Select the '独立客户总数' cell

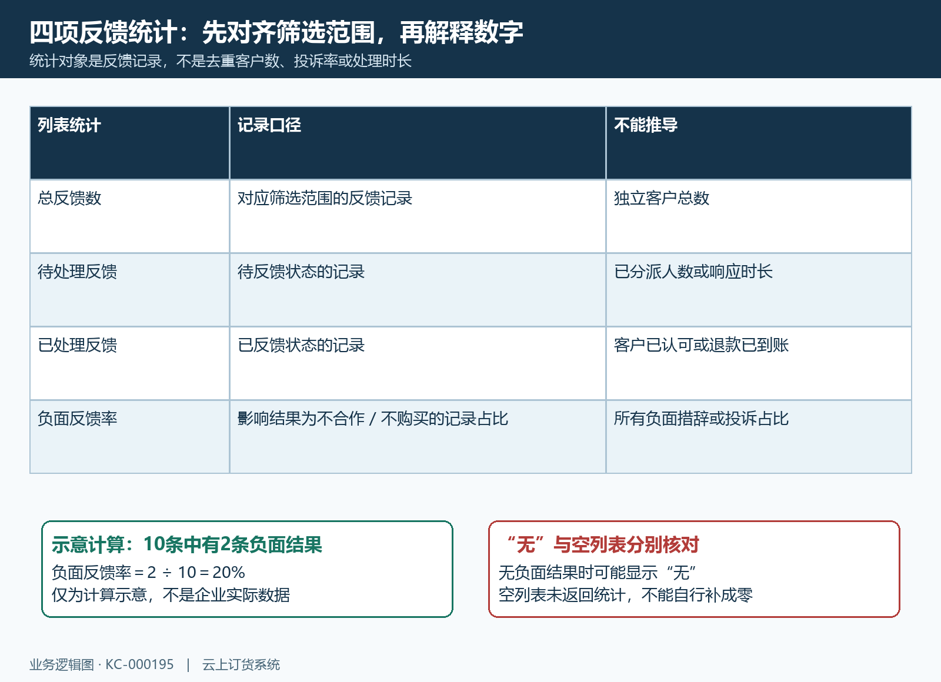(759, 216)
